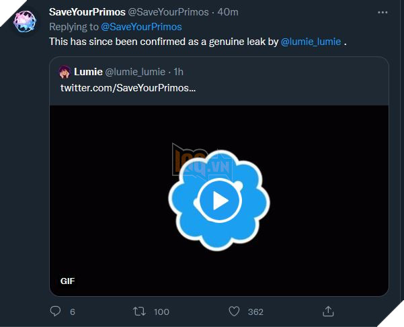
Task: View the 362 likes count
Action: (x=255, y=312)
